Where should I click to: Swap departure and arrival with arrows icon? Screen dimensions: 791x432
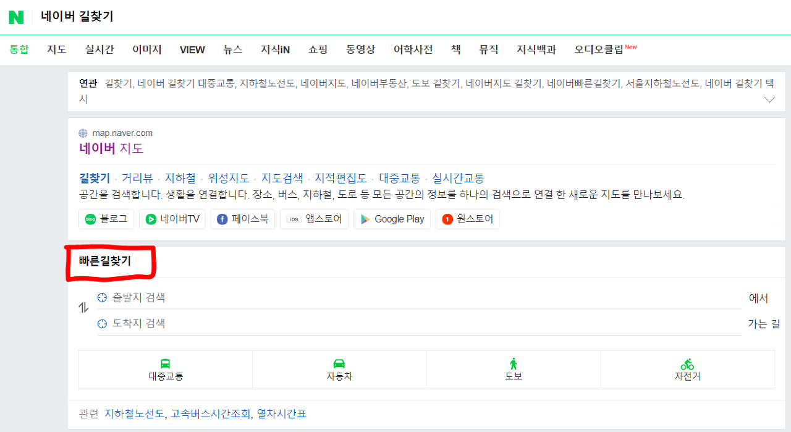84,307
